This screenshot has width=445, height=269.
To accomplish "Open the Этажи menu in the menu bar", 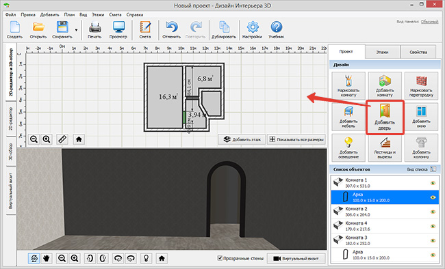I will pos(98,15).
